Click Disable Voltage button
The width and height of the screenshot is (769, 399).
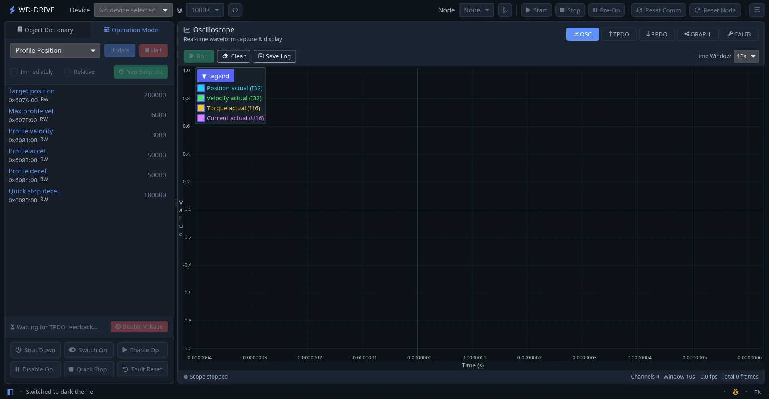(139, 327)
